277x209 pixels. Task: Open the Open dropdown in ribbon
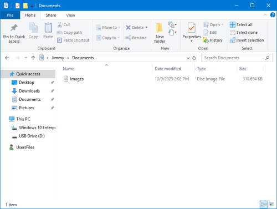click(x=213, y=25)
